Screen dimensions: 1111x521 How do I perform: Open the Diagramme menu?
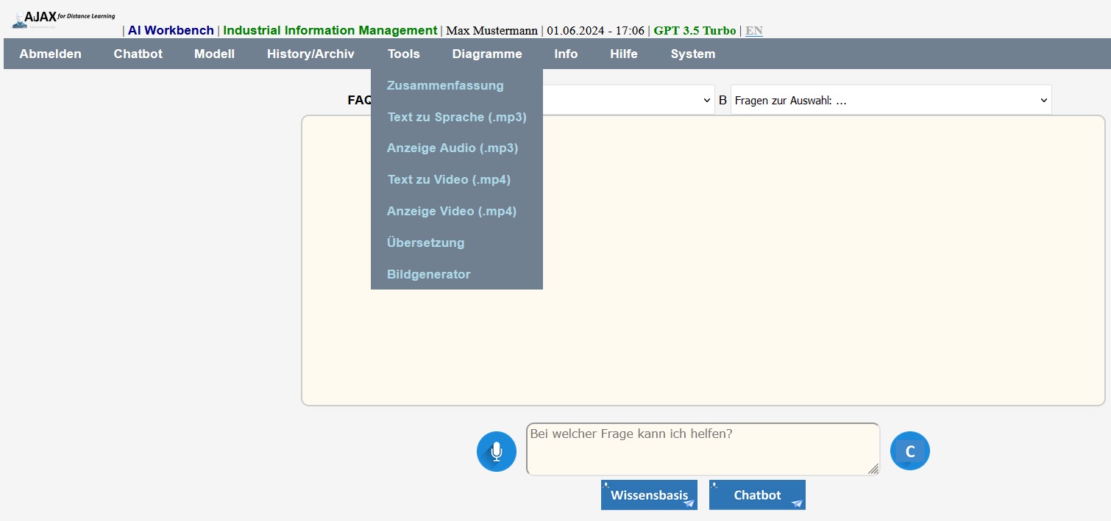point(487,54)
